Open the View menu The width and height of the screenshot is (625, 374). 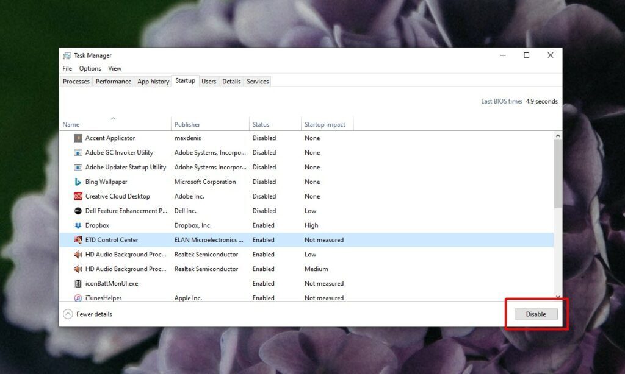[x=115, y=68]
